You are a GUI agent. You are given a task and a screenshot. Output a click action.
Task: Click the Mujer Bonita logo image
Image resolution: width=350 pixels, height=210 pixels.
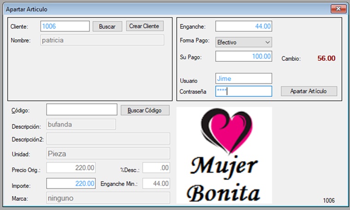pos(224,155)
